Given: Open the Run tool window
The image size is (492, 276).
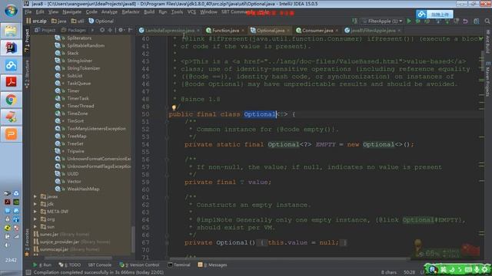Looking at the screenshot, I should coord(42,264).
